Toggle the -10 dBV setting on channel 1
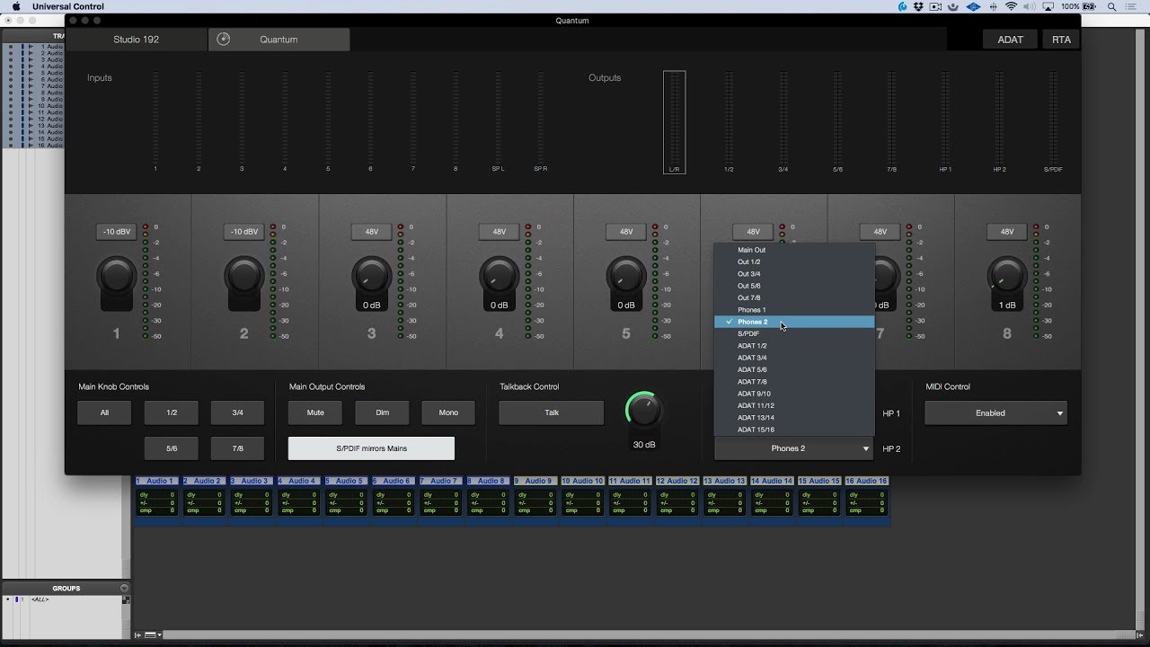Viewport: 1150px width, 647px height. point(116,232)
